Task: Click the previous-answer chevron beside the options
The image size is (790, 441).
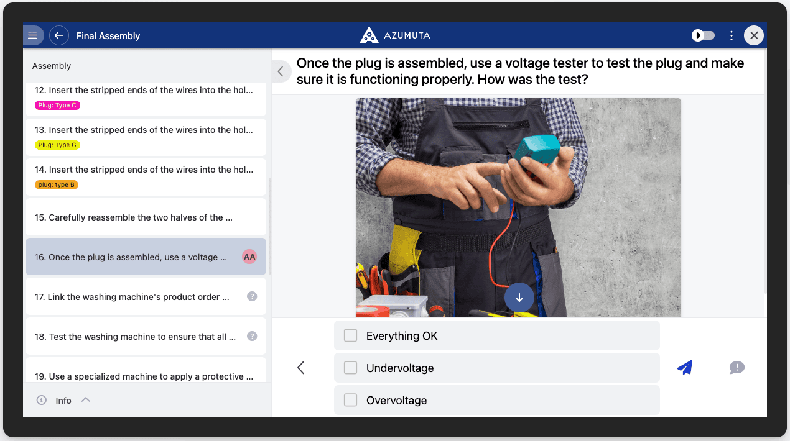Action: point(300,368)
